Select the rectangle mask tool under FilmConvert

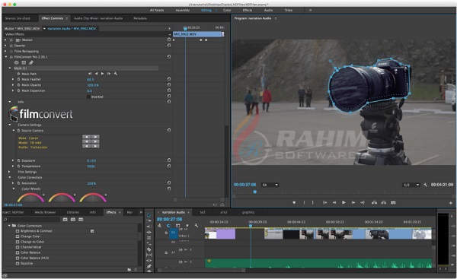[24, 62]
